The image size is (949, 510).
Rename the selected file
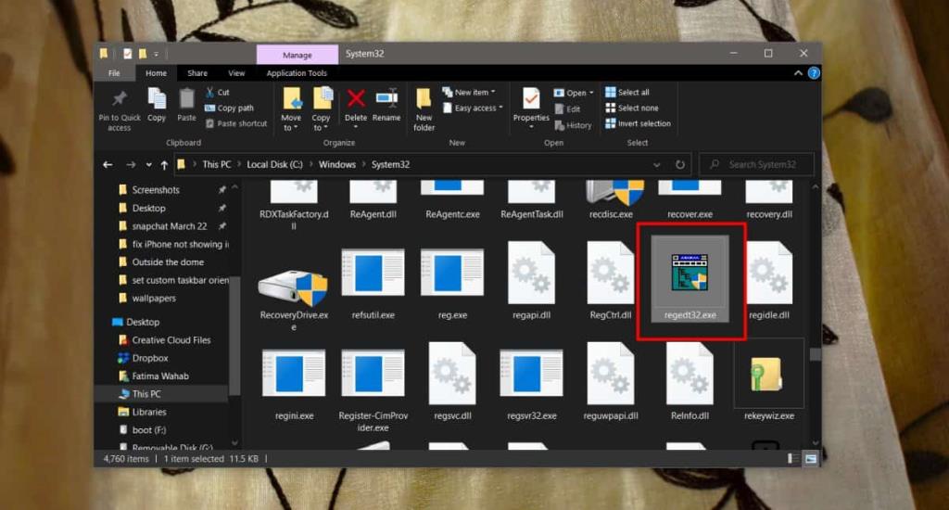386,105
